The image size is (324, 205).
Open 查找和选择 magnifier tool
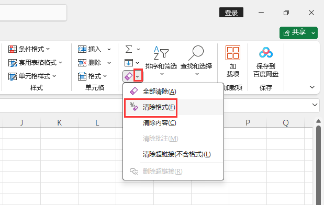coord(196,61)
